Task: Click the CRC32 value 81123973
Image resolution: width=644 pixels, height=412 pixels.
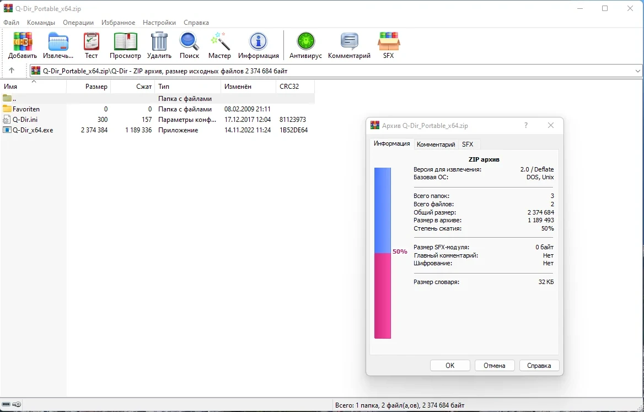Action: coord(292,120)
